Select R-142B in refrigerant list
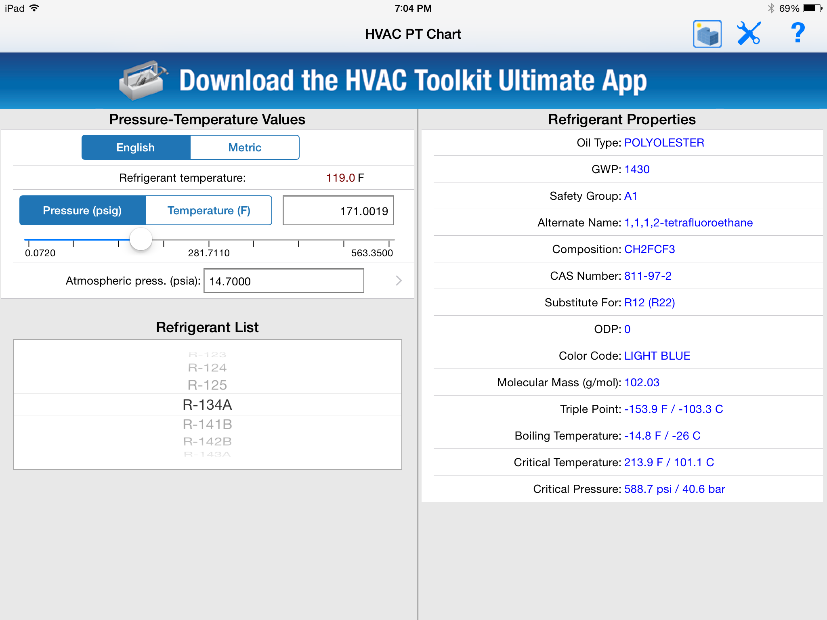 click(208, 441)
